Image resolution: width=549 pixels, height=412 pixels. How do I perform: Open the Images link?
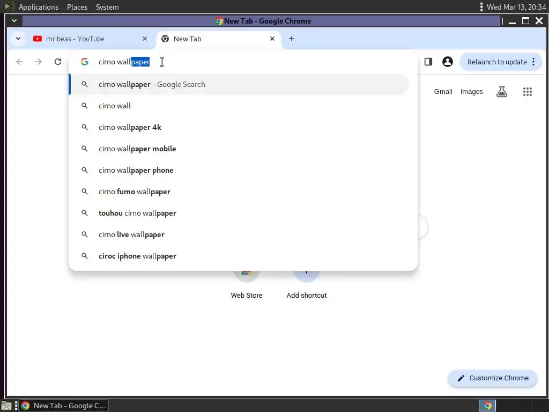coord(471,92)
